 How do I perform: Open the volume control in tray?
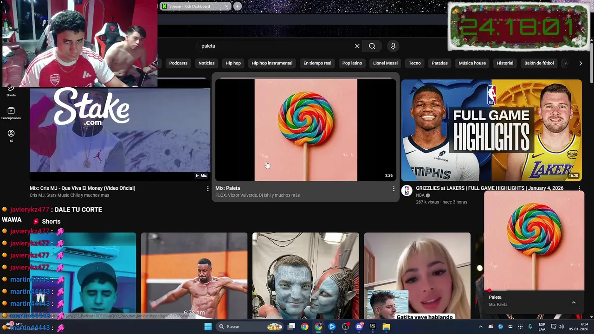pos(561,327)
